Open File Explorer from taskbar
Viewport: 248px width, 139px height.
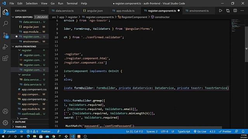pos(34,136)
